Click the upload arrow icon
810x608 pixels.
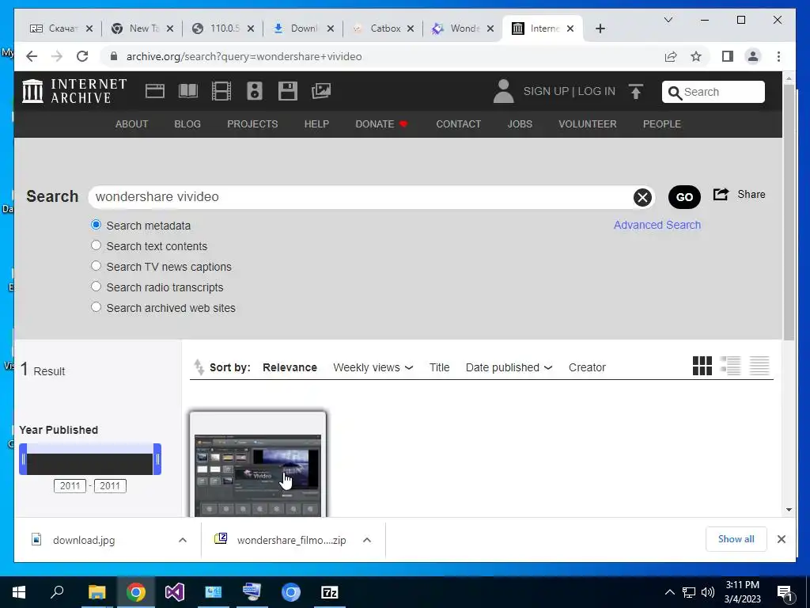pyautogui.click(x=636, y=92)
